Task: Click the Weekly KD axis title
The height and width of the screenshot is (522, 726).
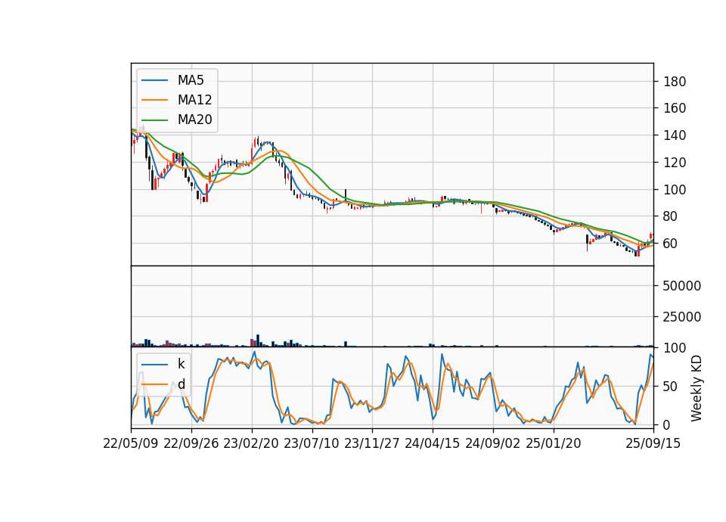Action: pyautogui.click(x=696, y=389)
